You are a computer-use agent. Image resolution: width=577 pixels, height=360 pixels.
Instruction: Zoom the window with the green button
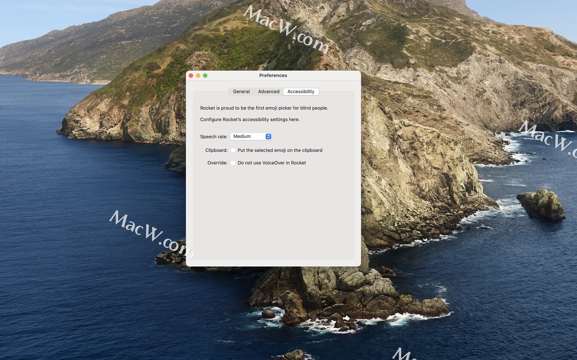pyautogui.click(x=205, y=76)
